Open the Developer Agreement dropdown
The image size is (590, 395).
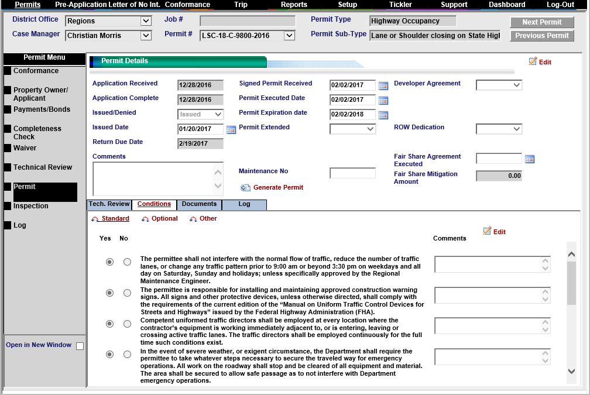517,85
